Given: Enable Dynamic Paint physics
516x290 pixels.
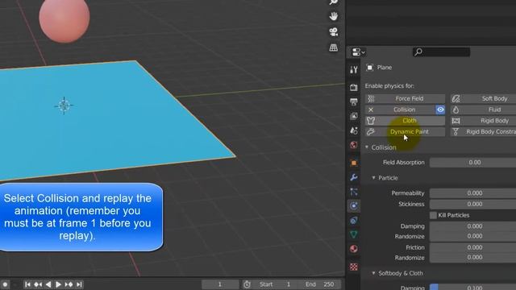Looking at the screenshot, I should pos(405,131).
